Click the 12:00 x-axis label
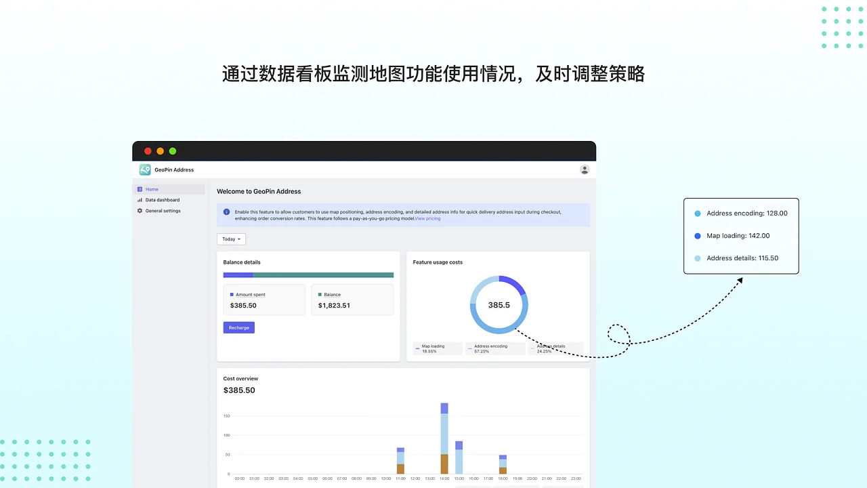867x488 pixels. [415, 479]
